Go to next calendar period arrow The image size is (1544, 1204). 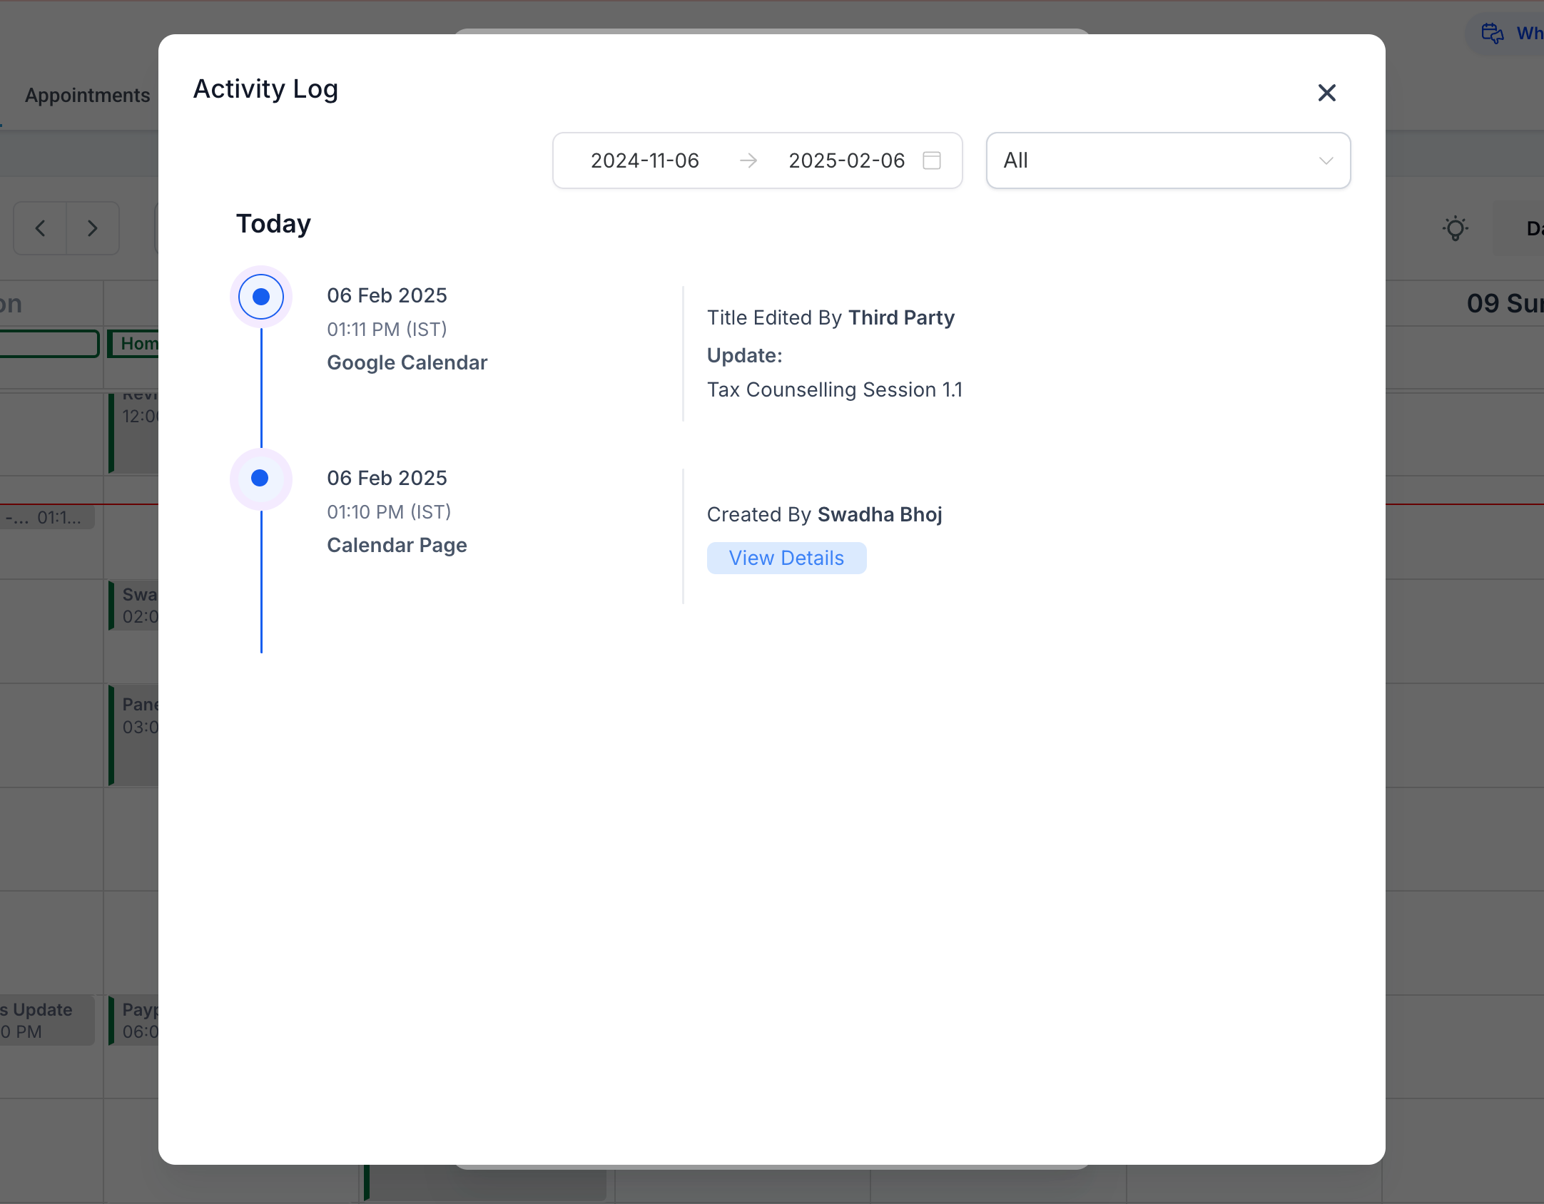click(92, 228)
